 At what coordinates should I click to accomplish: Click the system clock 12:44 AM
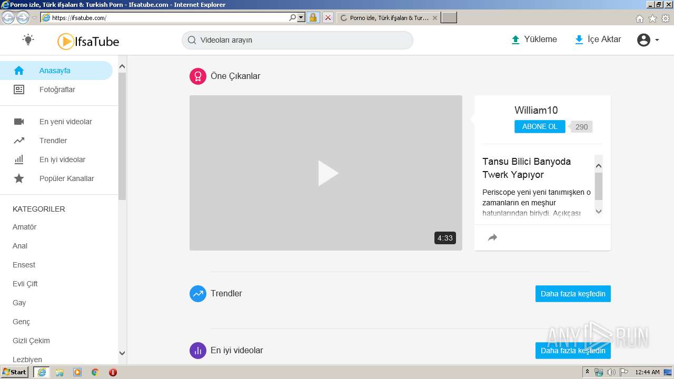pos(647,372)
